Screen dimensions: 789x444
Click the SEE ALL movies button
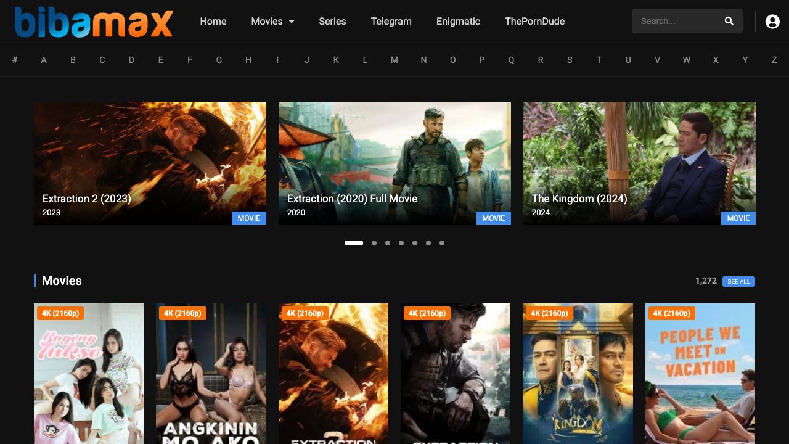pyautogui.click(x=738, y=281)
